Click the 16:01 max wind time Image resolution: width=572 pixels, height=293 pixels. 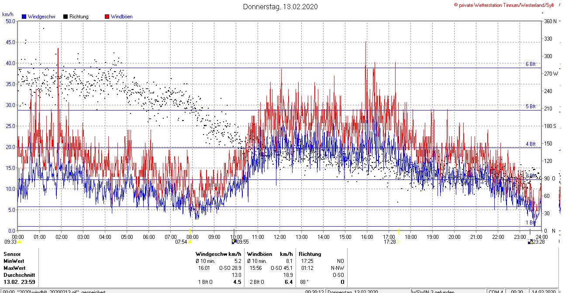click(203, 268)
